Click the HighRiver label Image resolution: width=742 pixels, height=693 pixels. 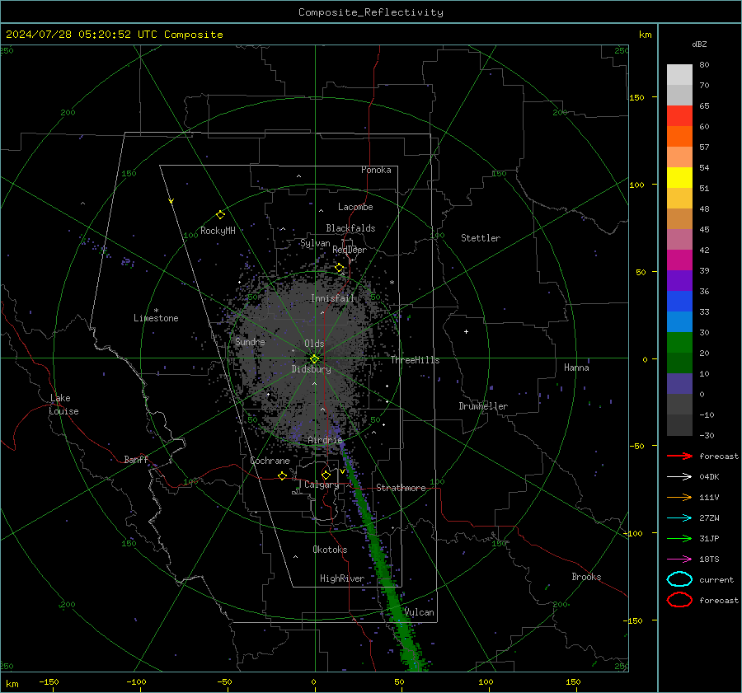[342, 578]
